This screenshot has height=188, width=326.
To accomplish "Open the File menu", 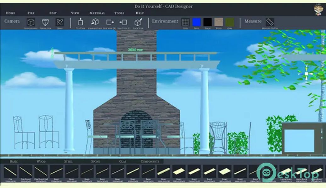I will point(31,13).
